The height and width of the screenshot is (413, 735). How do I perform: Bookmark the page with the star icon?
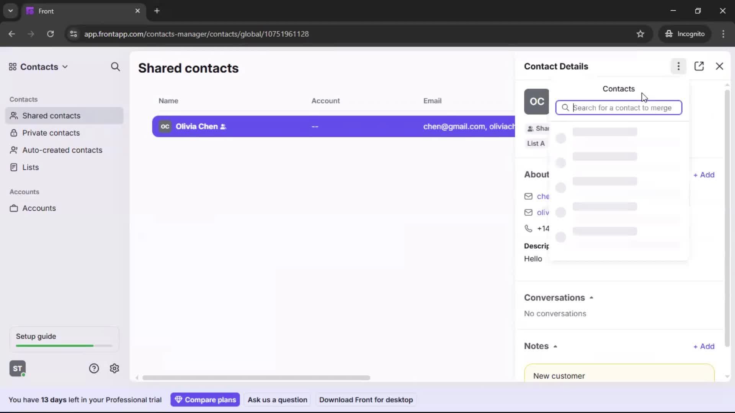[x=641, y=34]
